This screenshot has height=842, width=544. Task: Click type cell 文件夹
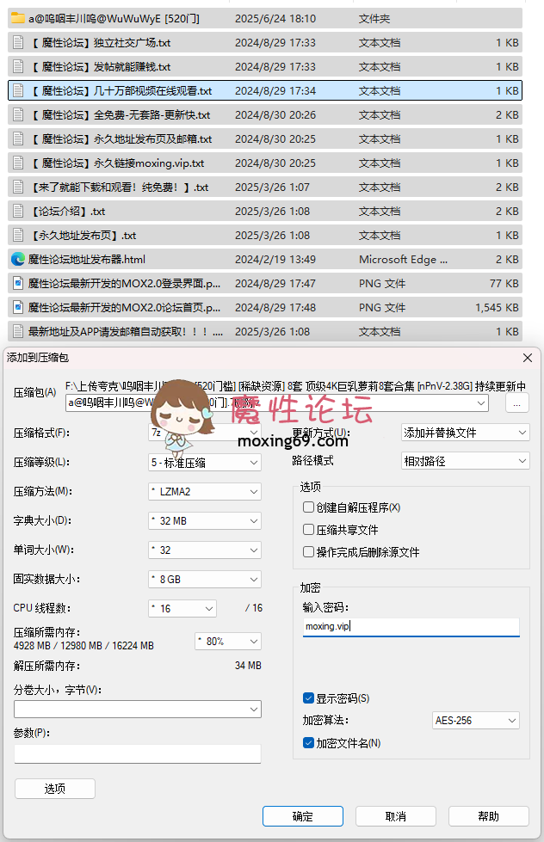click(x=374, y=19)
